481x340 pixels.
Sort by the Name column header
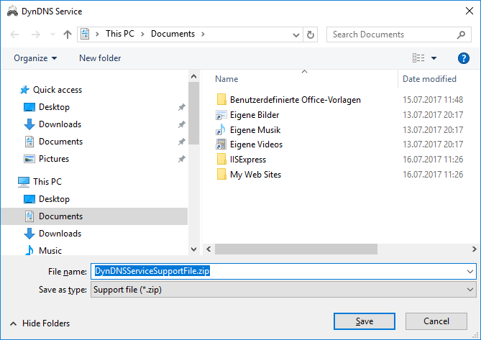(226, 79)
